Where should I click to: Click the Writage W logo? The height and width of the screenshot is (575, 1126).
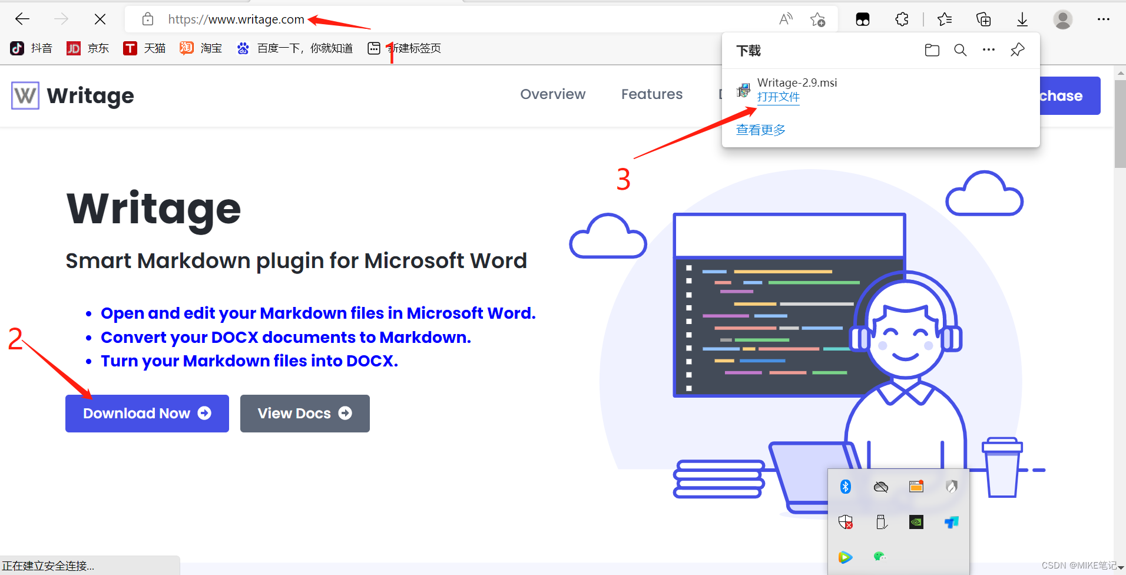(x=25, y=95)
